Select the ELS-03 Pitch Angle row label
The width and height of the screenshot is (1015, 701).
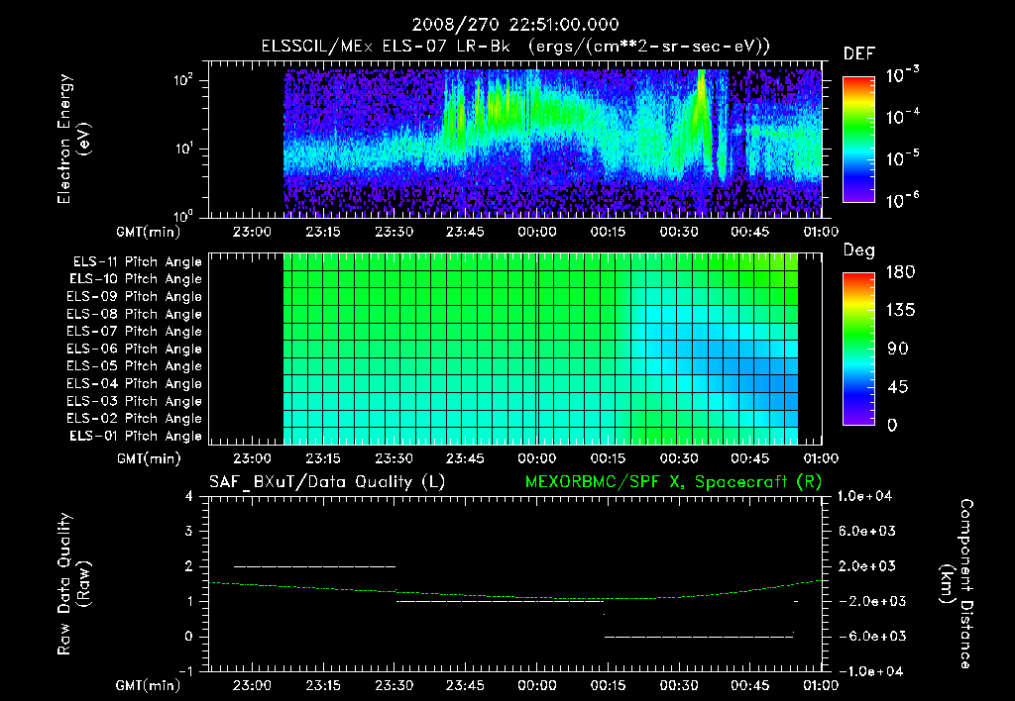click(x=134, y=402)
